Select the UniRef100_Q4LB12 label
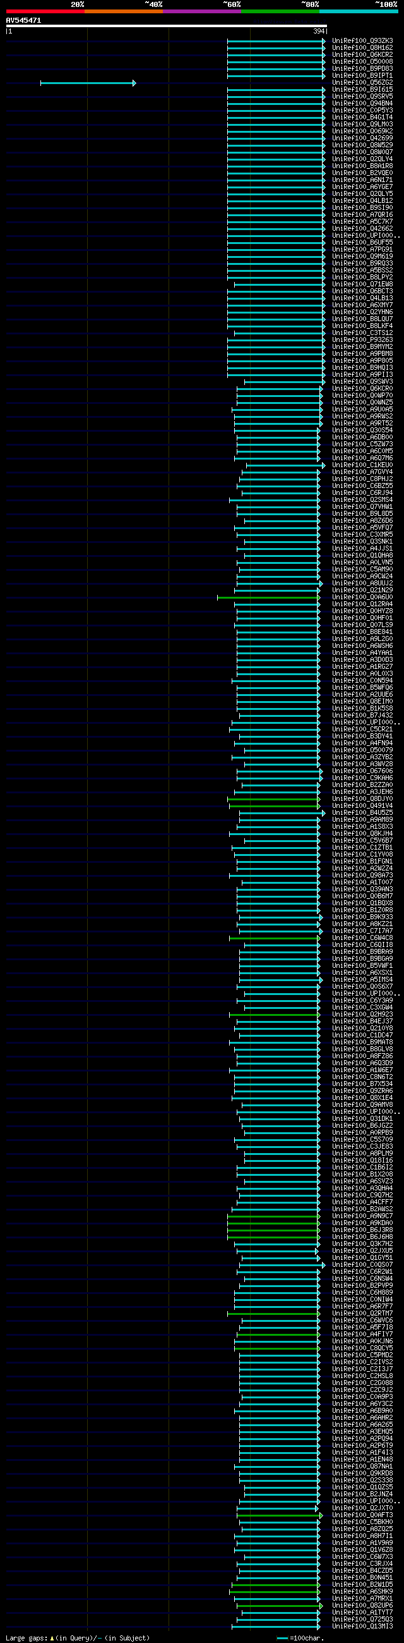 point(362,201)
